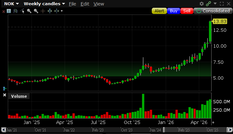This screenshot has width=233, height=134.
Task: Click the Jan '21 marker in timeline bar
Action: 11,130
